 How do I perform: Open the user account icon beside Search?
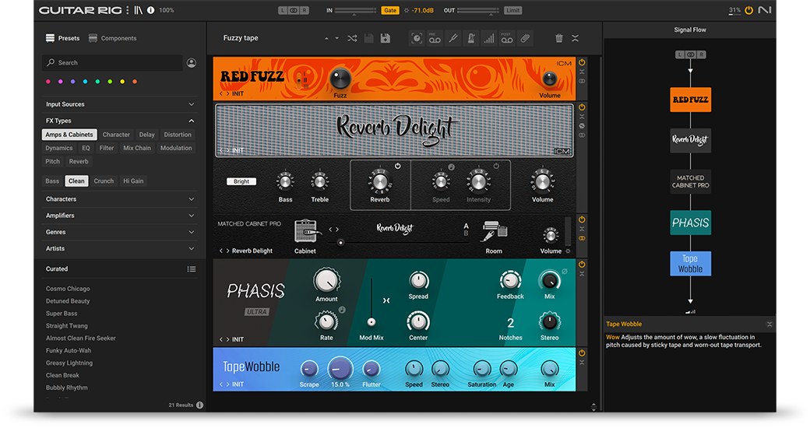click(191, 63)
